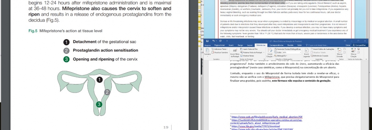This screenshot has height=130, width=372.
Task: Click Mostrar Notas in the ribbon
Action: pos(248,56)
